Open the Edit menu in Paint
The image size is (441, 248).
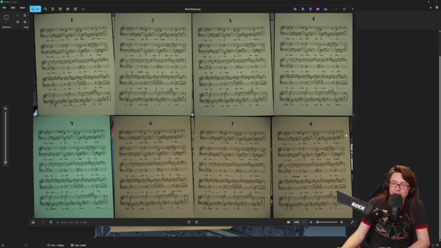pyautogui.click(x=13, y=8)
